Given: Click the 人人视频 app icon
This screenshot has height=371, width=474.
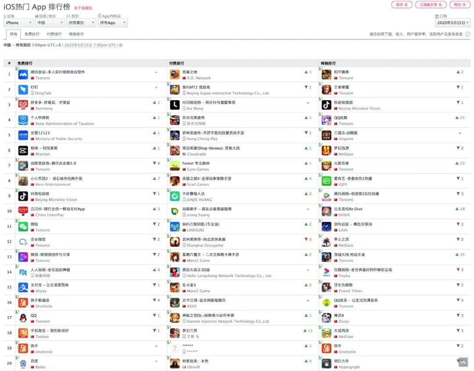Looking at the screenshot, I should coord(23,272).
